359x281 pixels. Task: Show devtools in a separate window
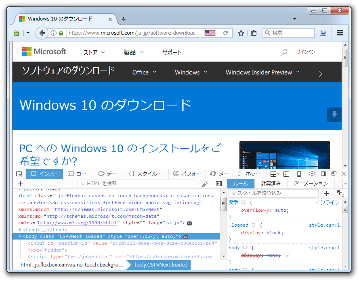pyautogui.click(x=334, y=174)
